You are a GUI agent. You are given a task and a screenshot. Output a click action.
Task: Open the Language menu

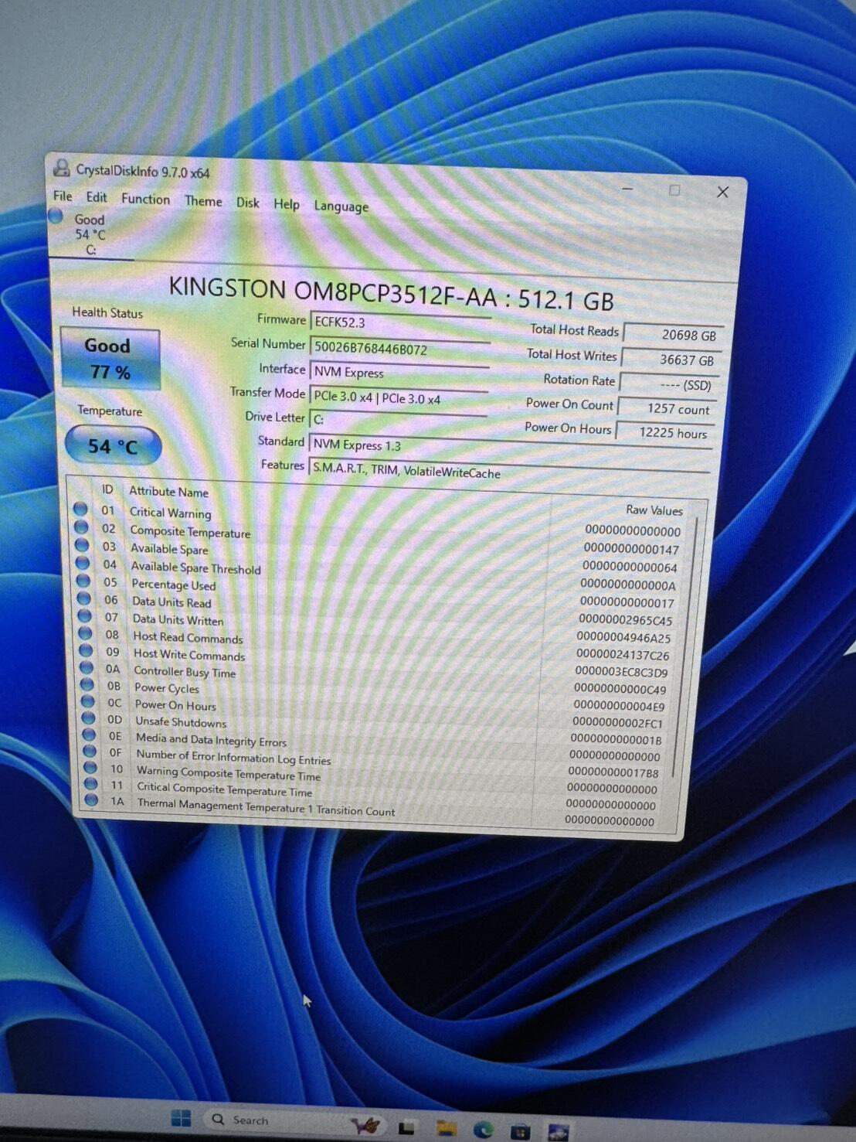coord(341,206)
